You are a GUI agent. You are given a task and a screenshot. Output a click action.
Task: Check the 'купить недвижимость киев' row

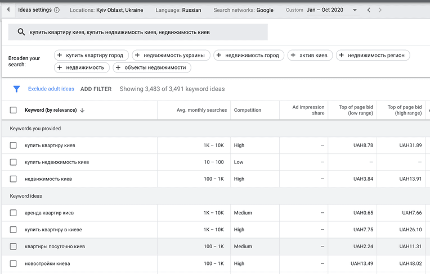pos(13,162)
